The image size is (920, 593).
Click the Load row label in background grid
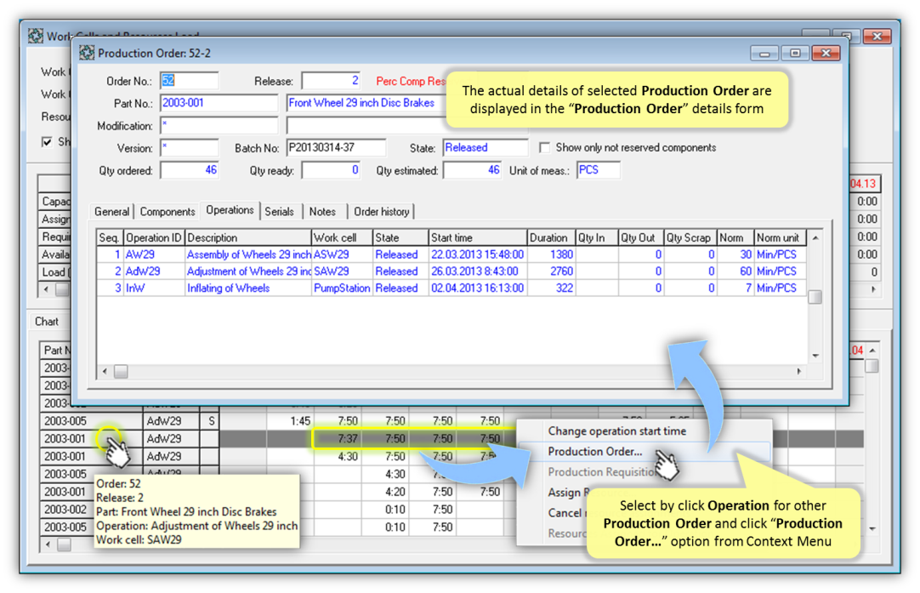(x=54, y=272)
